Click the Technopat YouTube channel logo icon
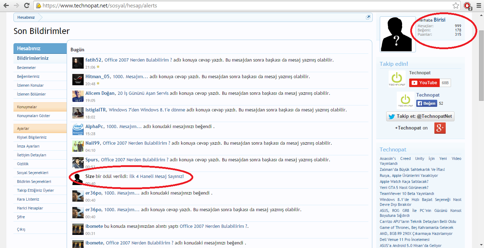This screenshot has width=484, height=248. pyautogui.click(x=397, y=78)
